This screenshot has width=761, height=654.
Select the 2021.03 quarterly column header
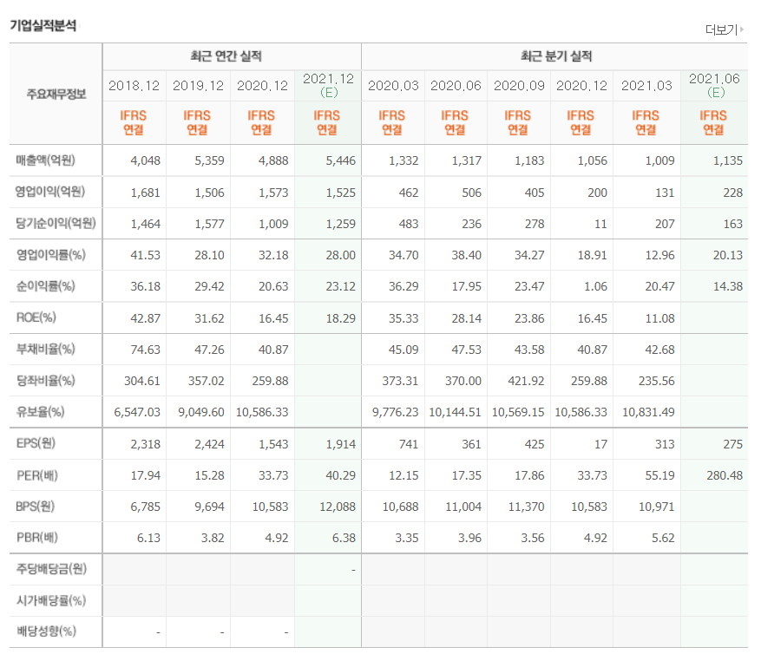tap(646, 86)
